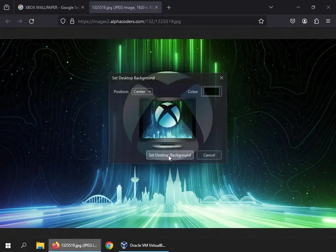Close the XBOX WALLPAPER Google Search tab

[x=83, y=7]
